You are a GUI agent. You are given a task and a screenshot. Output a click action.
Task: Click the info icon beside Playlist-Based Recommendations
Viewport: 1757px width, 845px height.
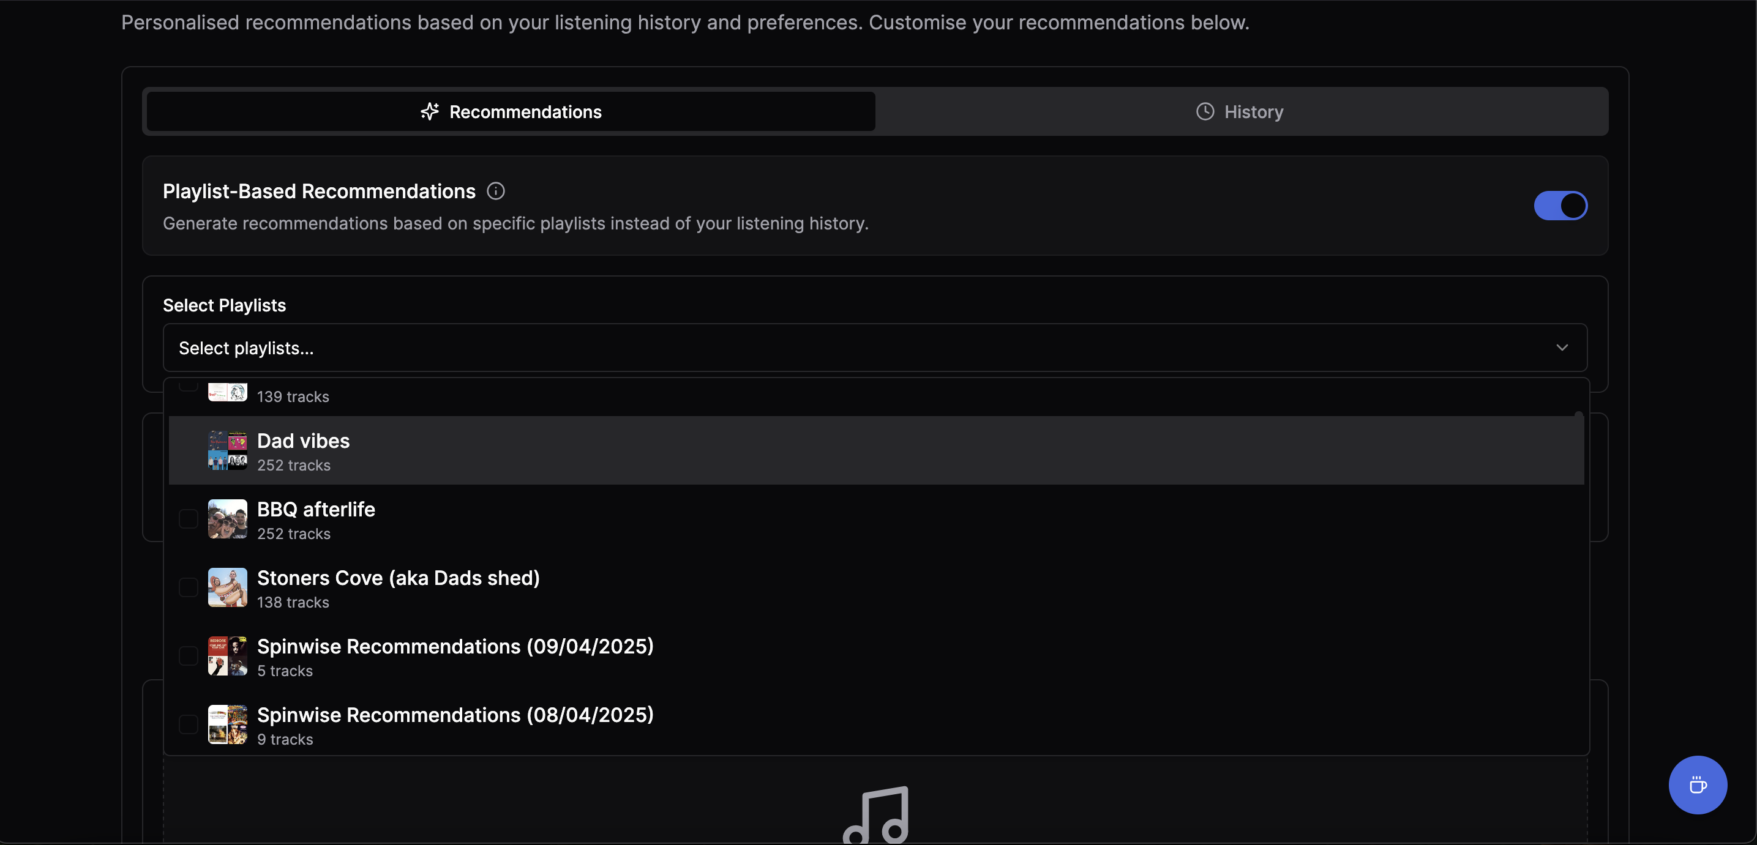point(496,192)
